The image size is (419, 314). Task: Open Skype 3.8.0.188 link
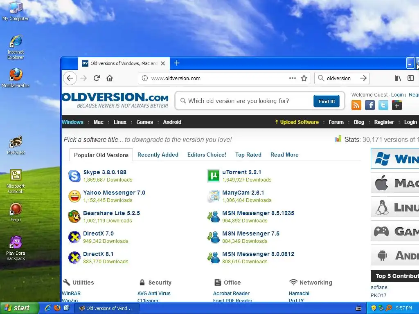point(105,172)
